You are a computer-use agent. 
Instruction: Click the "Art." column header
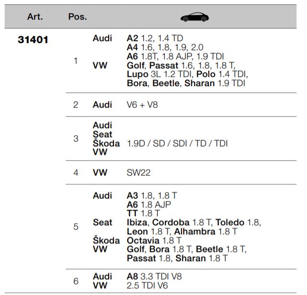pyautogui.click(x=35, y=17)
